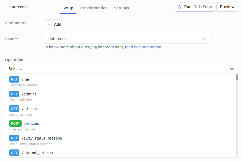Click the Preview button

227,7
